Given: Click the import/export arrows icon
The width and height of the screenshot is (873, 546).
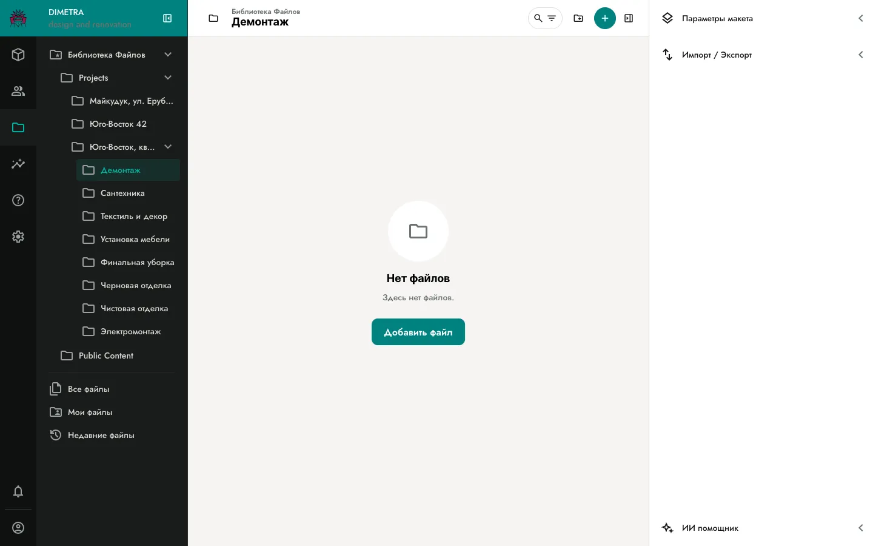Looking at the screenshot, I should [667, 55].
